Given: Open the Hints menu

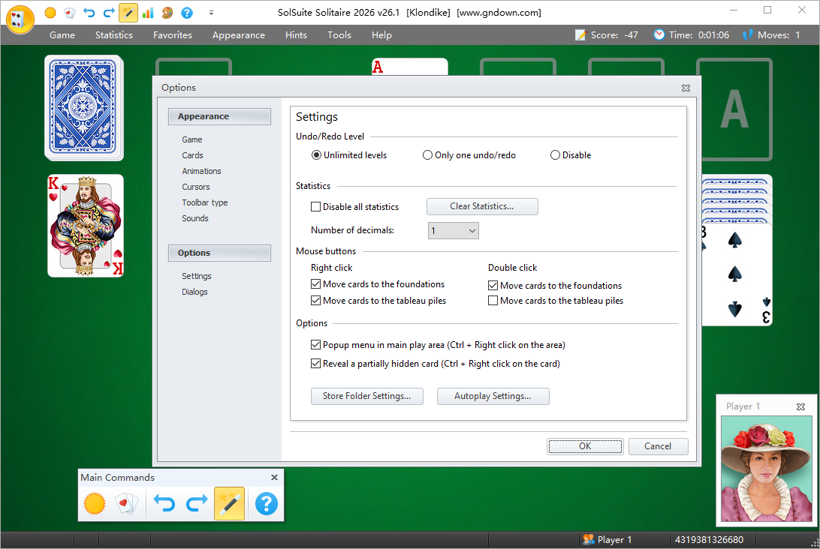Looking at the screenshot, I should coord(296,35).
